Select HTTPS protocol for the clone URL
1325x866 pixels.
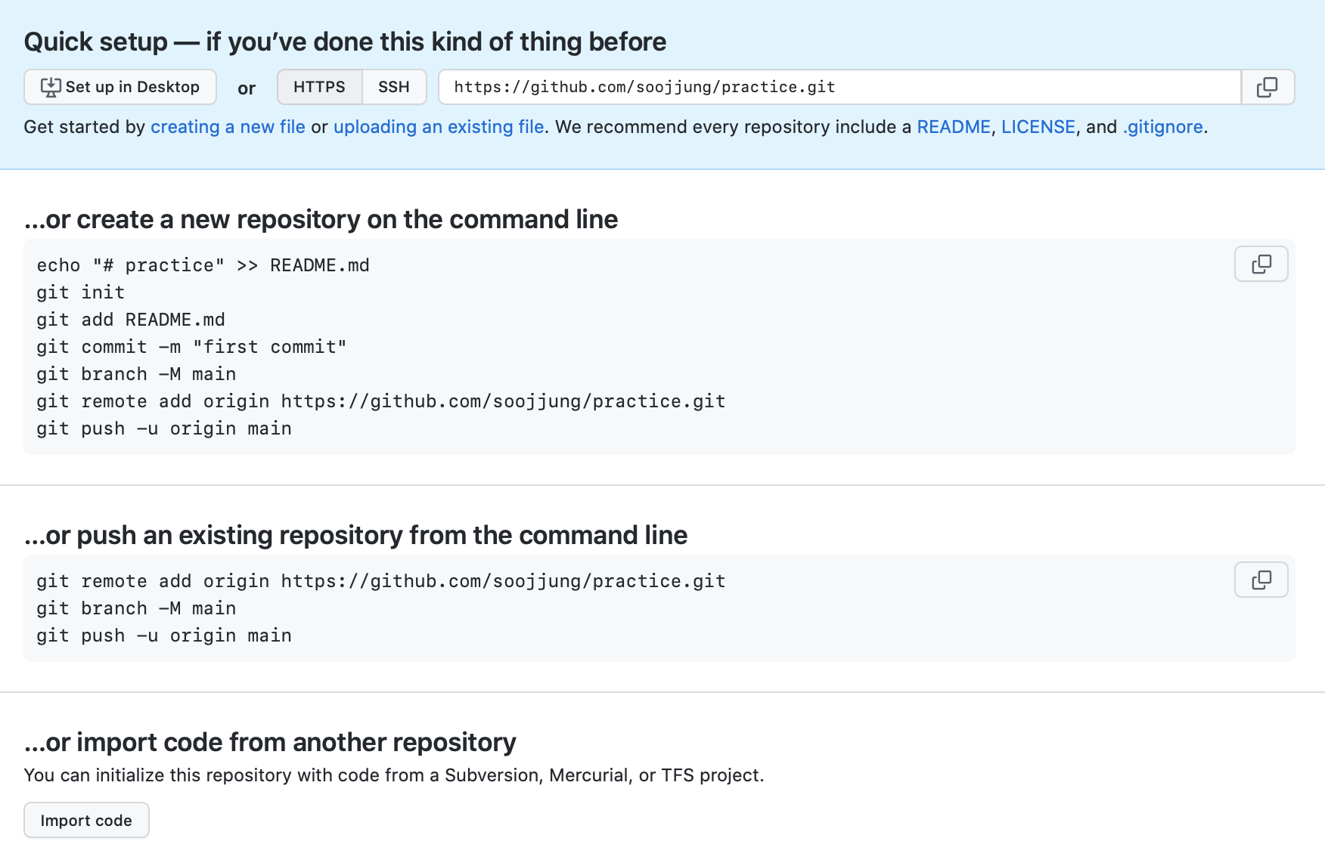coord(319,86)
